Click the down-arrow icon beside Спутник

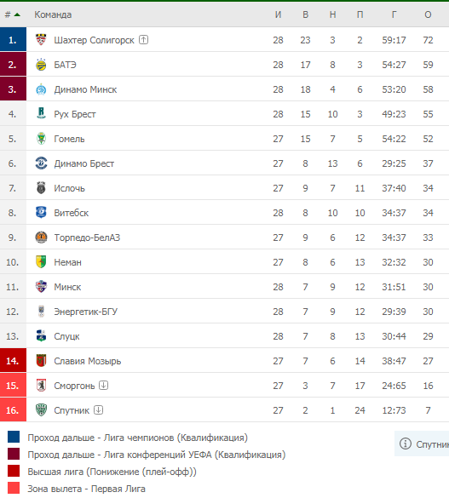pos(99,410)
